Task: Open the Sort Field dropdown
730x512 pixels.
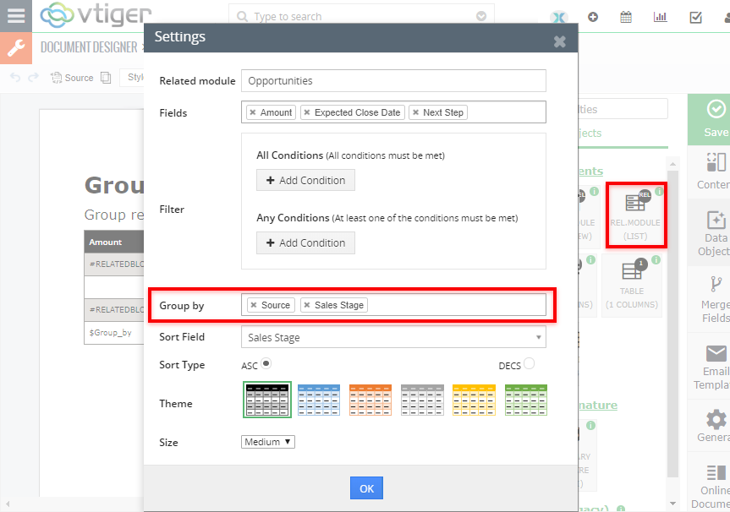Action: click(393, 337)
